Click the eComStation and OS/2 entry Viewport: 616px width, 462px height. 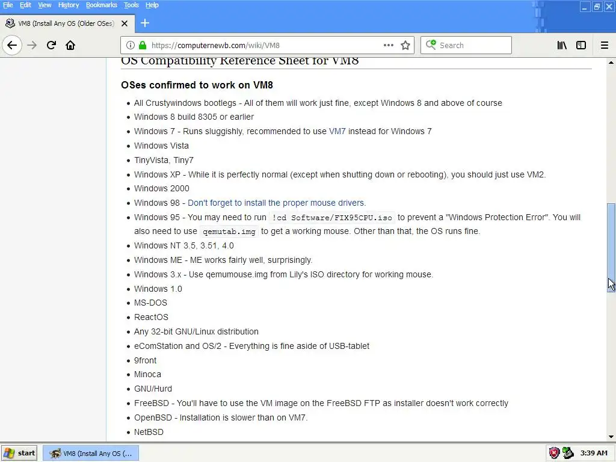pos(252,346)
